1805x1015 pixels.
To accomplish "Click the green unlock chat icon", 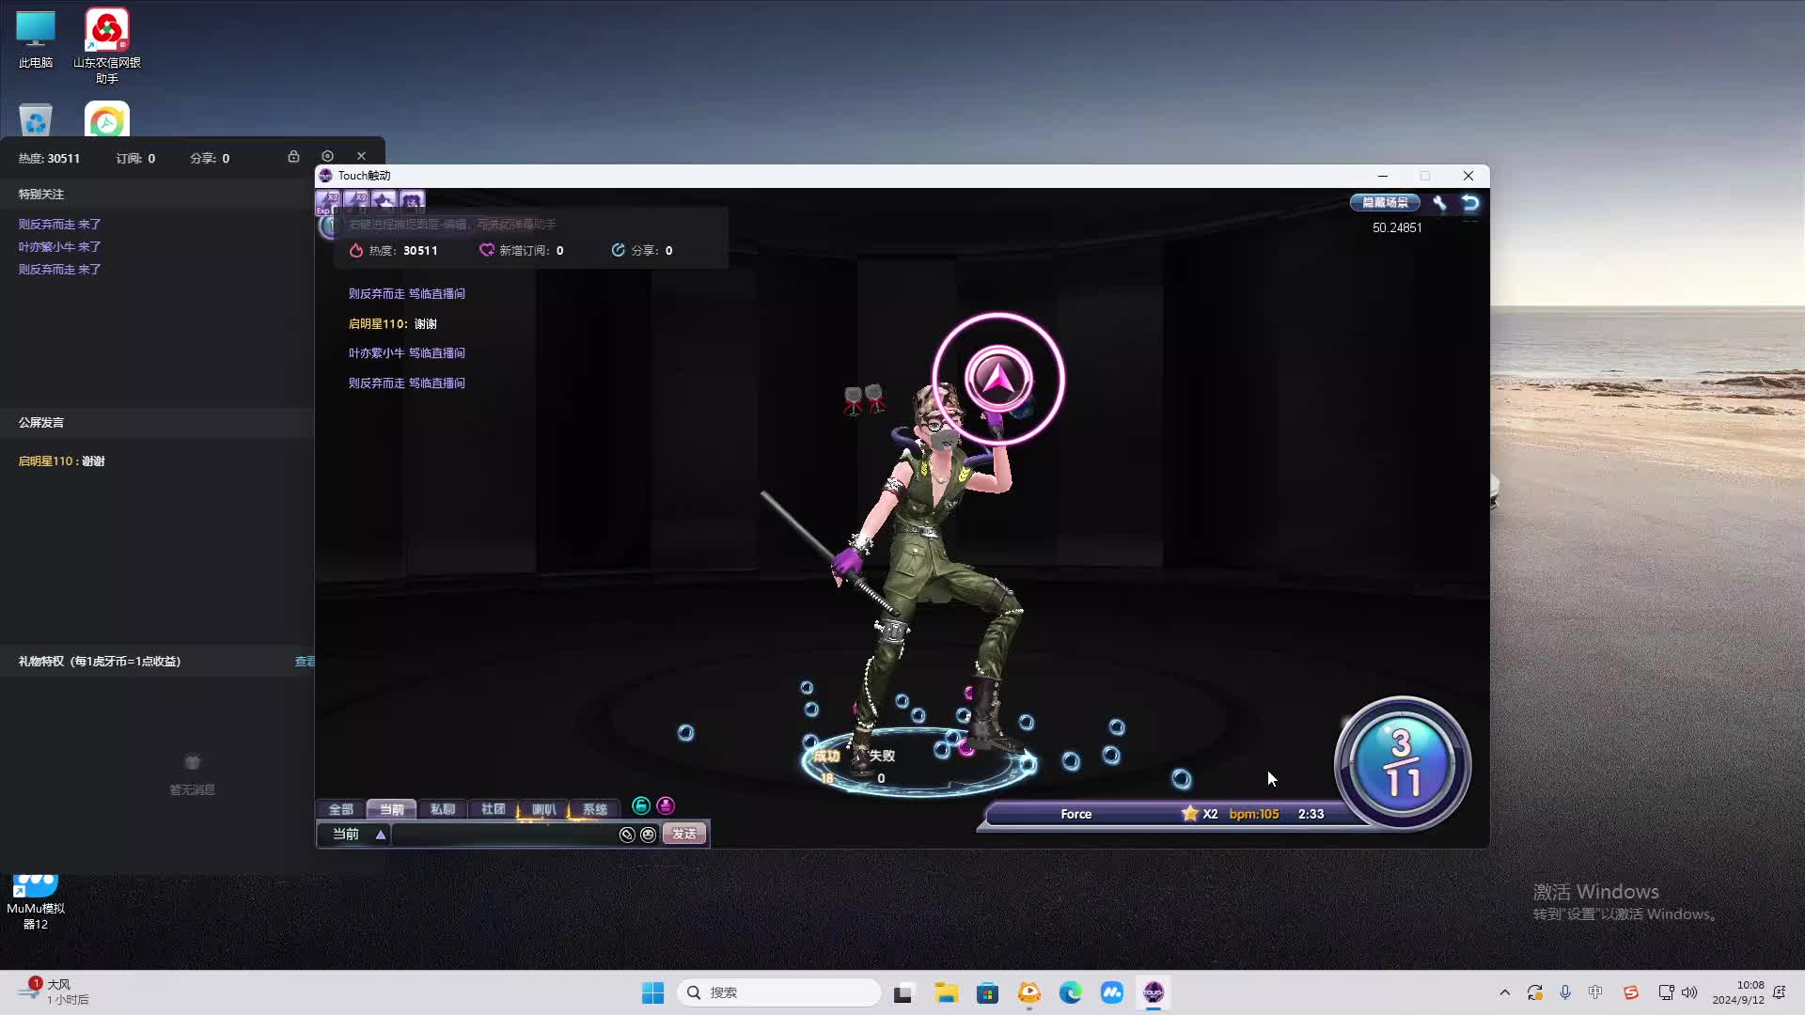I will 641,805.
